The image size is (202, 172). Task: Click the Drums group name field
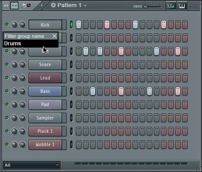31,44
